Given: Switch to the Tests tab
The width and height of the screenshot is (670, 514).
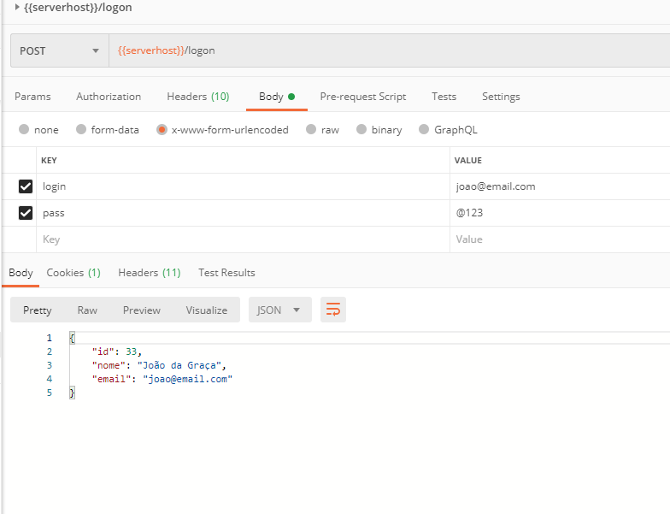Looking at the screenshot, I should tap(444, 97).
